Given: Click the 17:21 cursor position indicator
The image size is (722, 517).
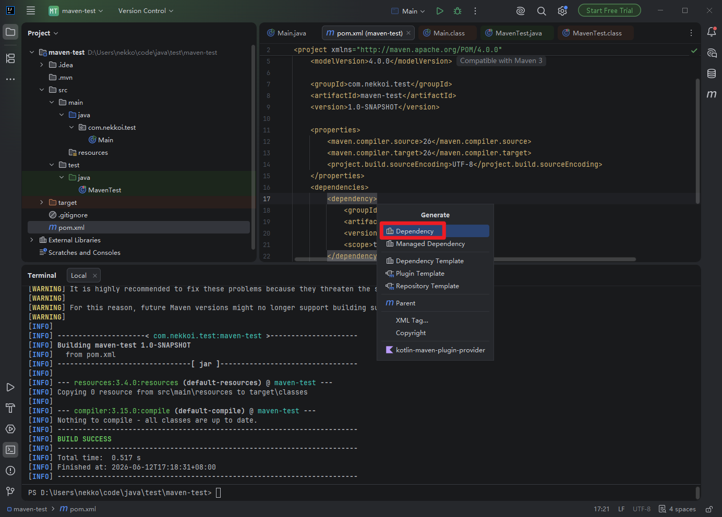Looking at the screenshot, I should tap(601, 509).
